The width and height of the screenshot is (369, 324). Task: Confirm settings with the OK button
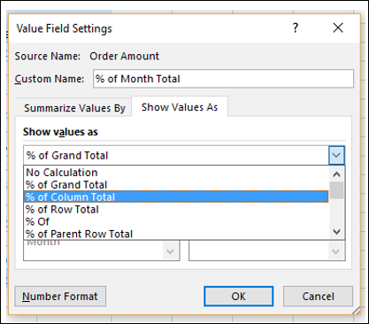(238, 297)
